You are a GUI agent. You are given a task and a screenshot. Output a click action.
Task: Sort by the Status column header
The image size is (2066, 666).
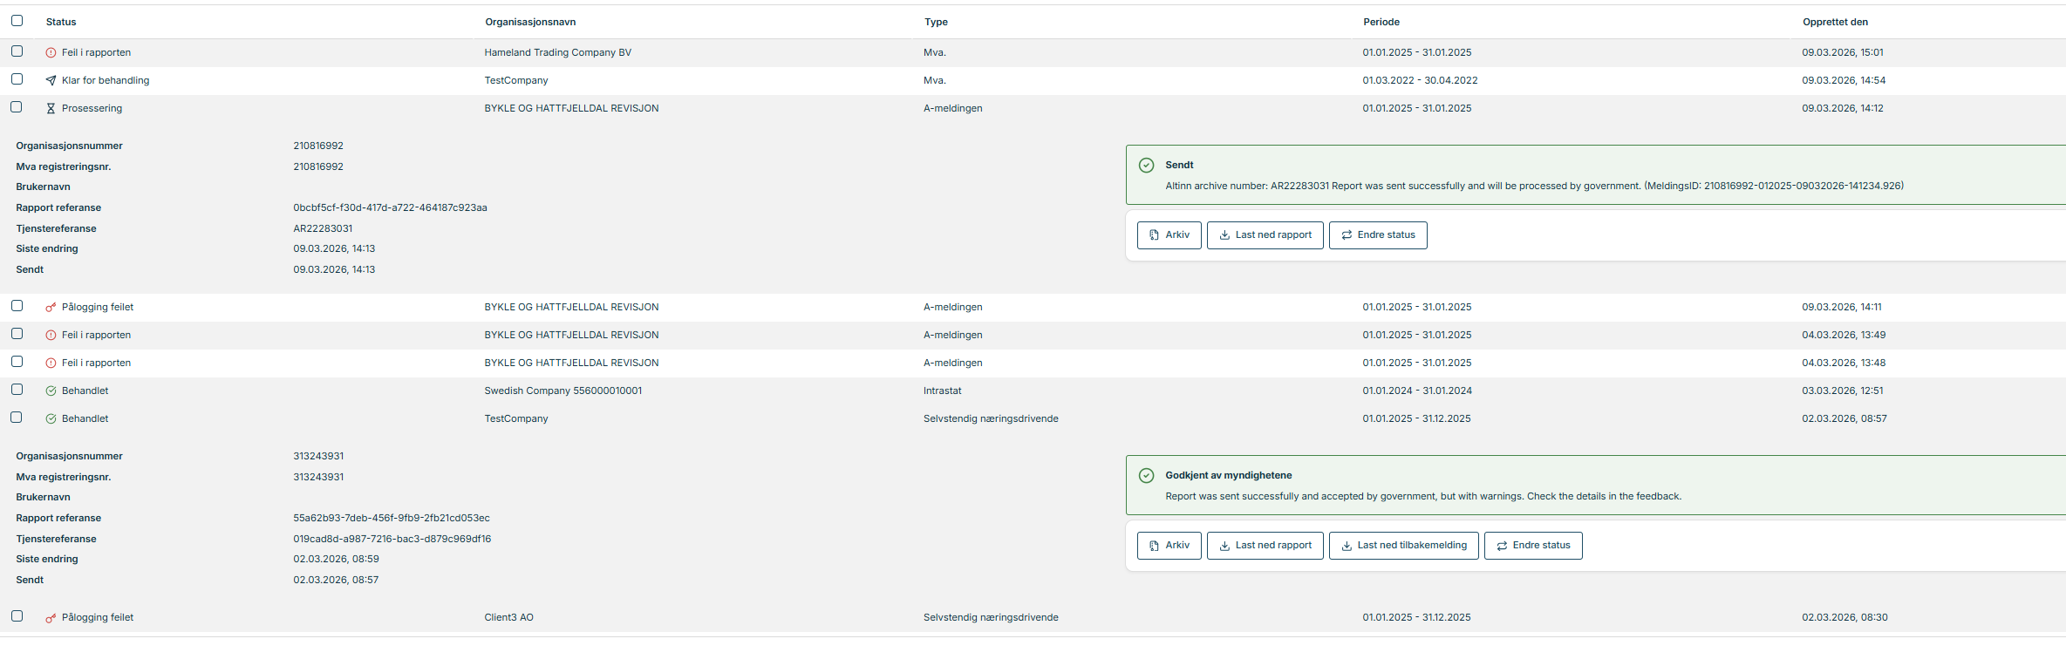pos(61,22)
